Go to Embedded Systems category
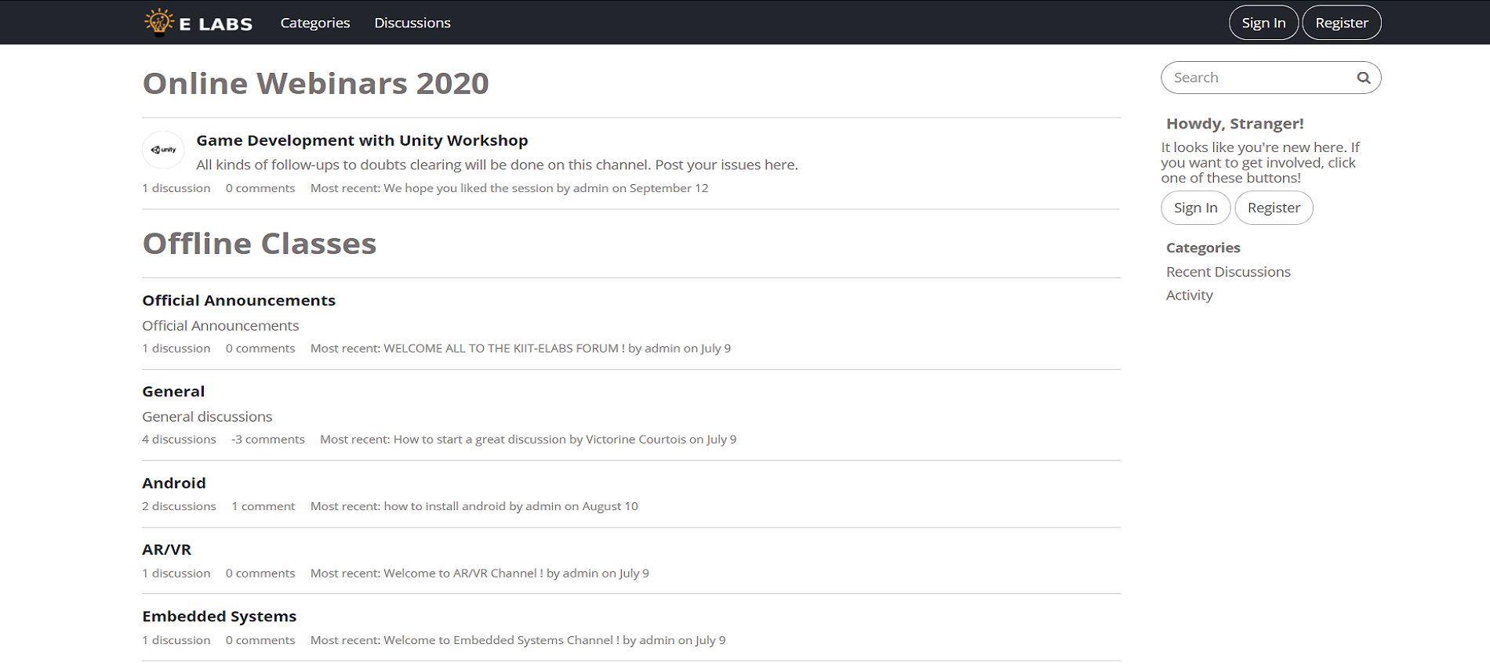The image size is (1490, 666). (219, 616)
